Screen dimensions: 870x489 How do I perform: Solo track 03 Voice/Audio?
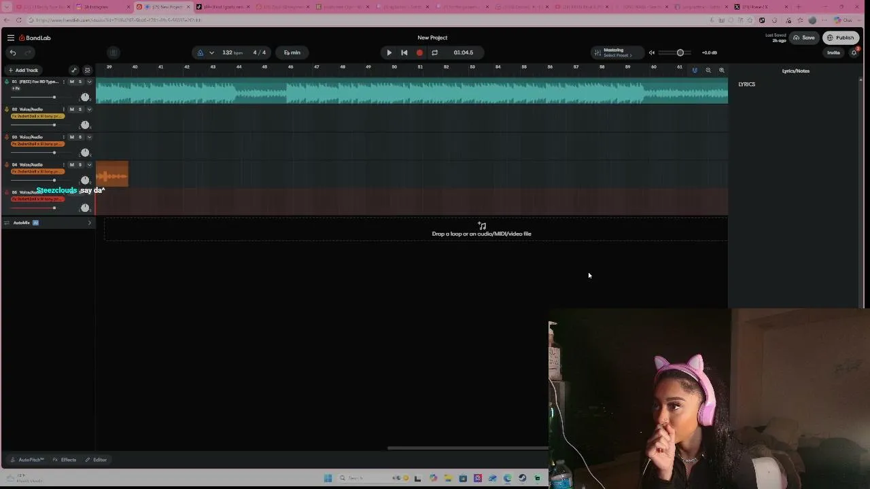tap(80, 137)
